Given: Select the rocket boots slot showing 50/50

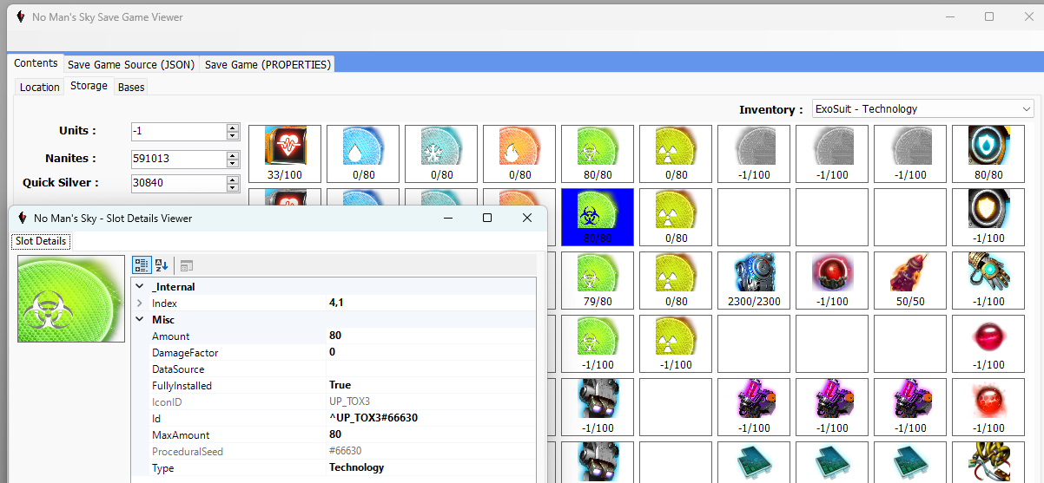Looking at the screenshot, I should (910, 280).
